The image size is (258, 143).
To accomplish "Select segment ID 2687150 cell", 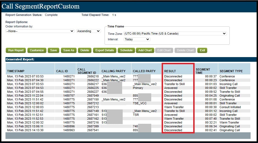I will click(x=93, y=99).
